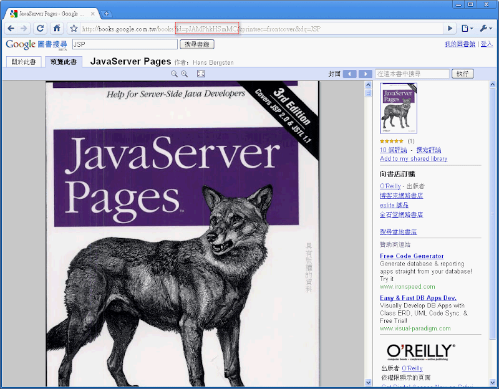This screenshot has width=499, height=389.
Task: Click author name Hans Bergsten
Action: point(213,63)
